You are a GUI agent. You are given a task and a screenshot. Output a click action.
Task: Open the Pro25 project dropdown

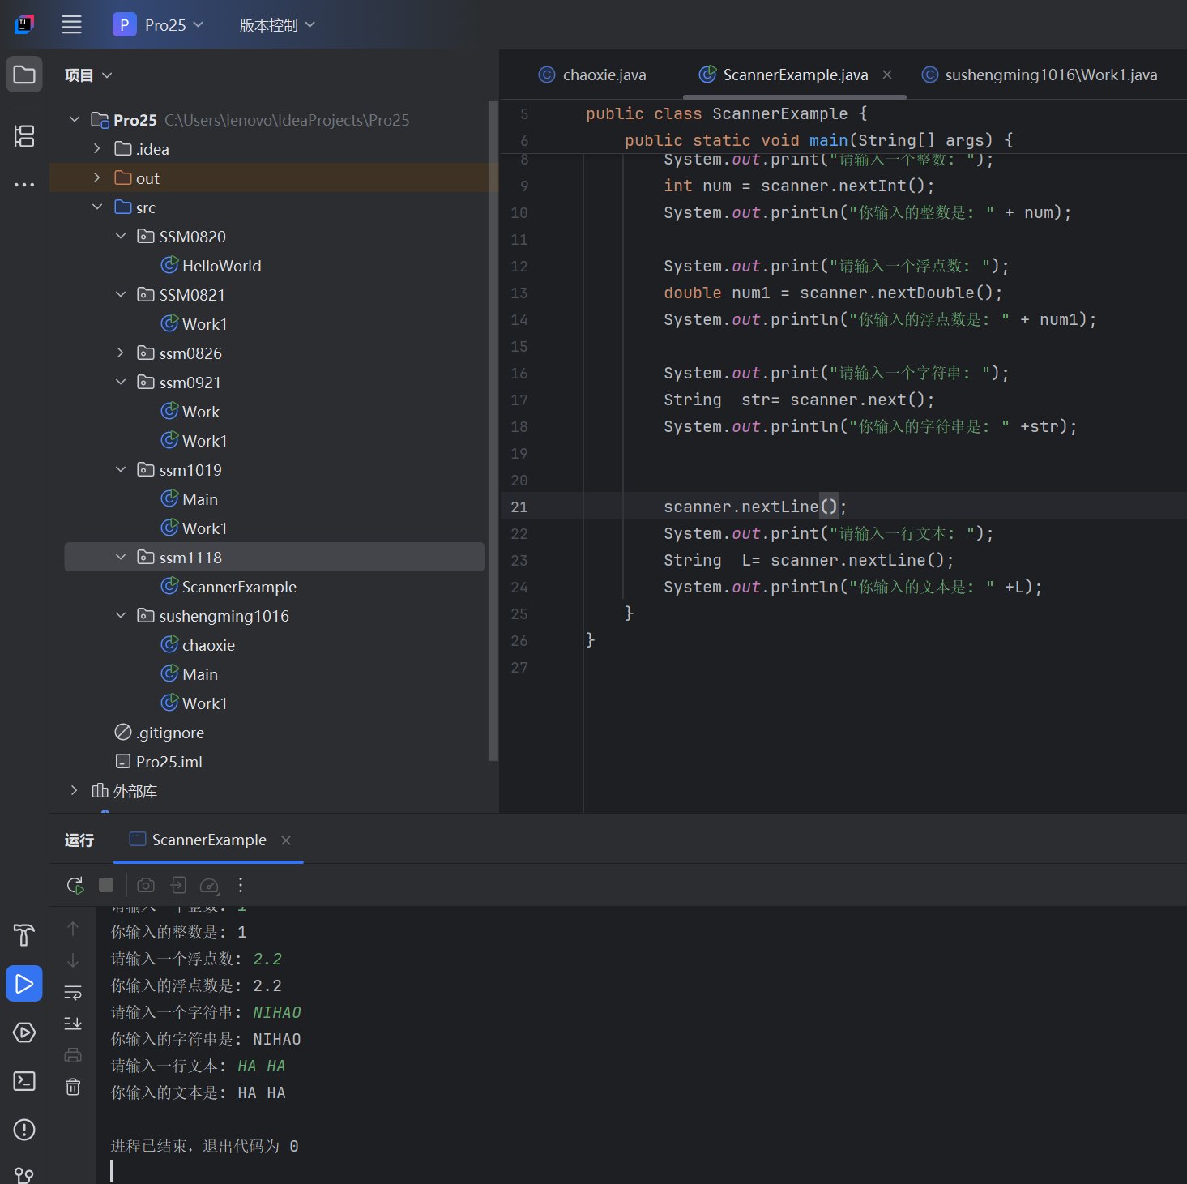click(x=158, y=25)
